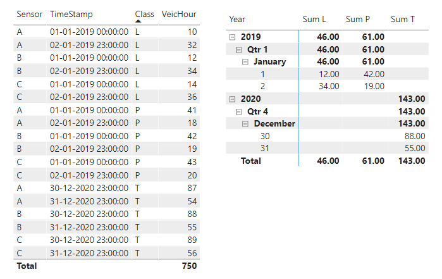Click the left table Total label

tap(27, 266)
